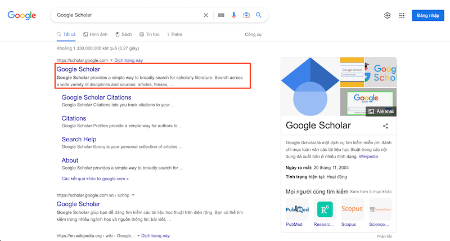The height and width of the screenshot is (241, 450).
Task: Click Dịch trang này beside the Wikipedia result
Action: point(156,236)
